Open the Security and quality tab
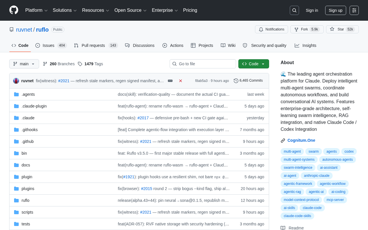 [265, 45]
